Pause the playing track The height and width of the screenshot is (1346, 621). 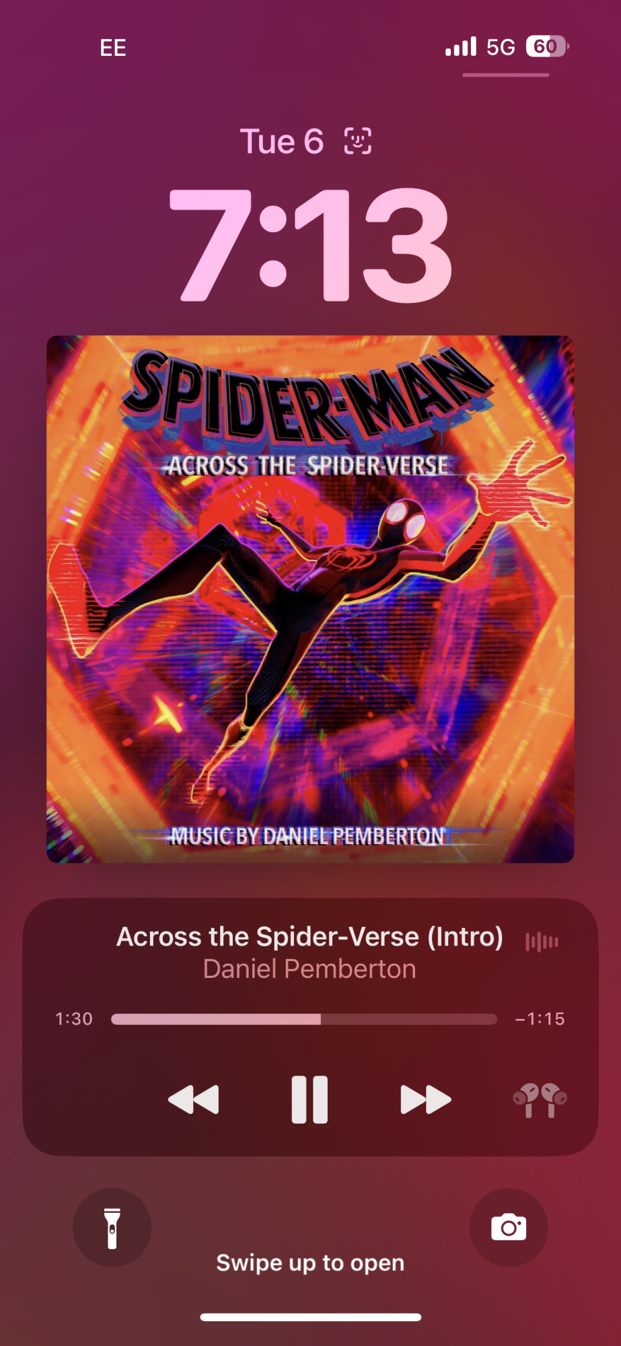pos(309,1100)
